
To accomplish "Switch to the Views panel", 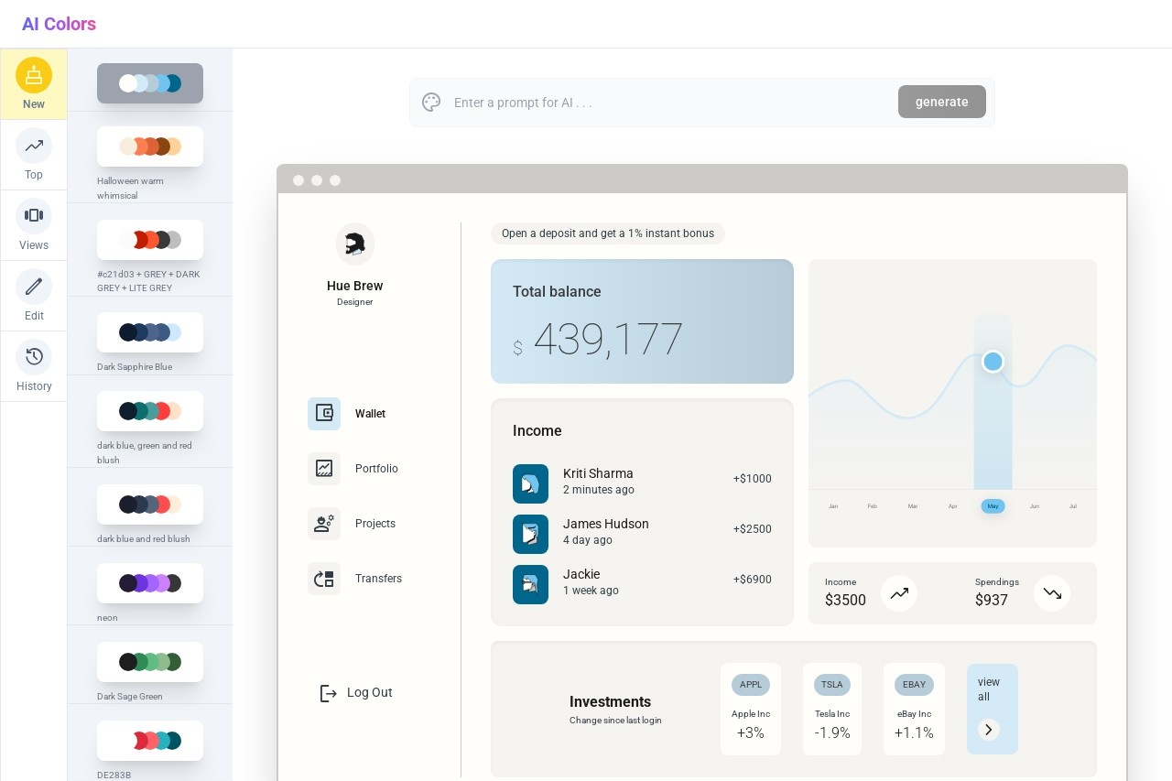I will click(x=34, y=225).
